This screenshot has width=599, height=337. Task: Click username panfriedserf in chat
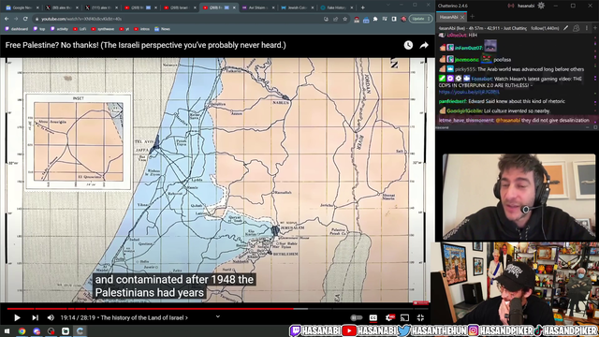pyautogui.click(x=453, y=101)
